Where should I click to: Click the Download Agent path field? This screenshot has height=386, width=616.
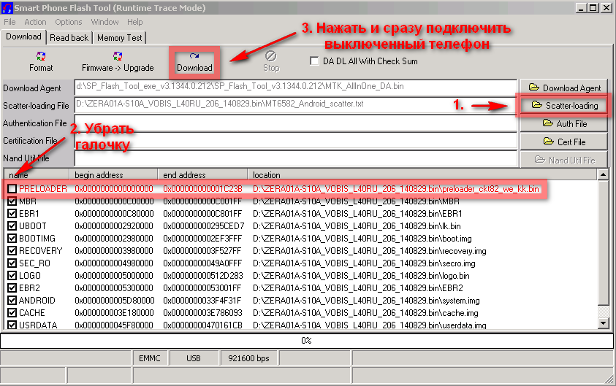pos(295,88)
